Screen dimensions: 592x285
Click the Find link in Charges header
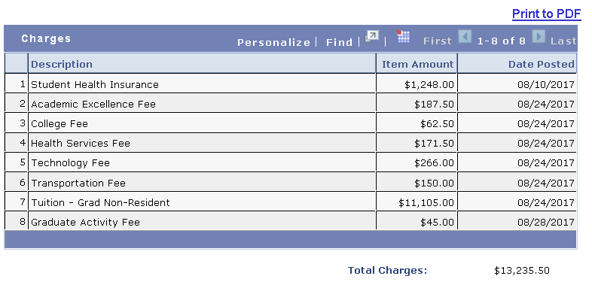tap(339, 42)
